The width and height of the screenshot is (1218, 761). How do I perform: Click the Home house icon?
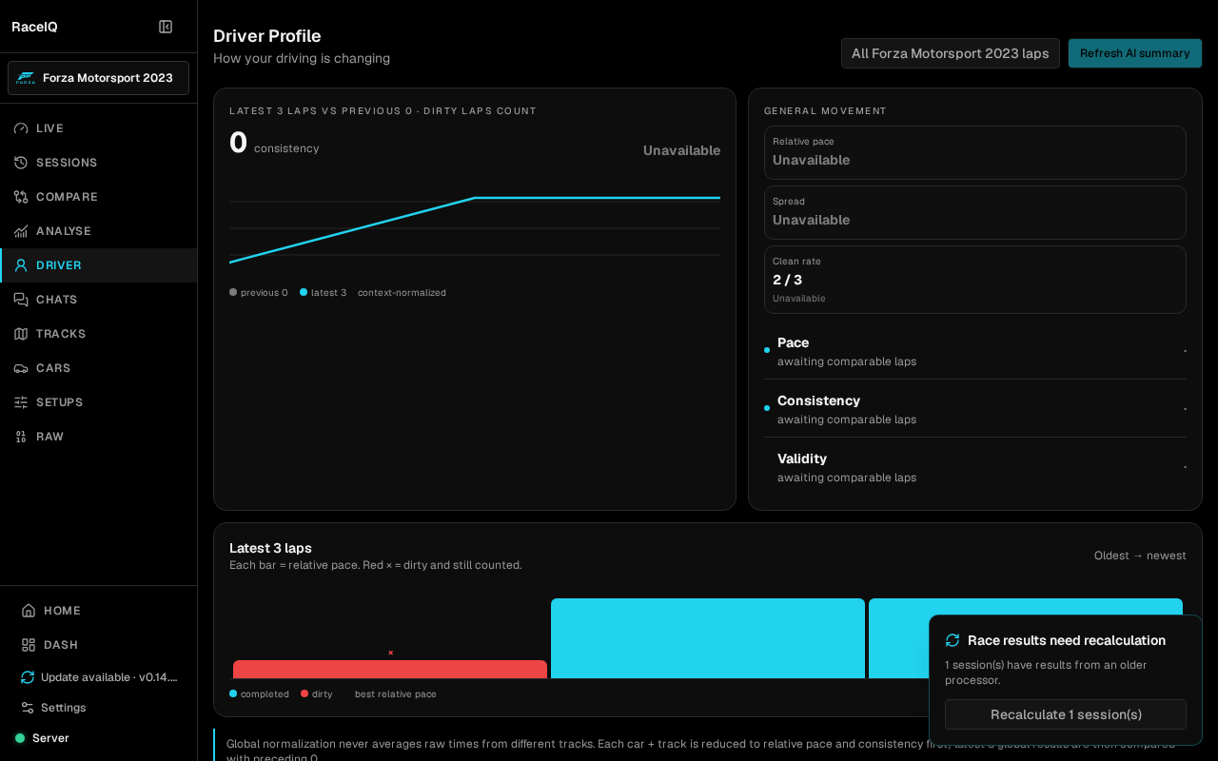[29, 611]
